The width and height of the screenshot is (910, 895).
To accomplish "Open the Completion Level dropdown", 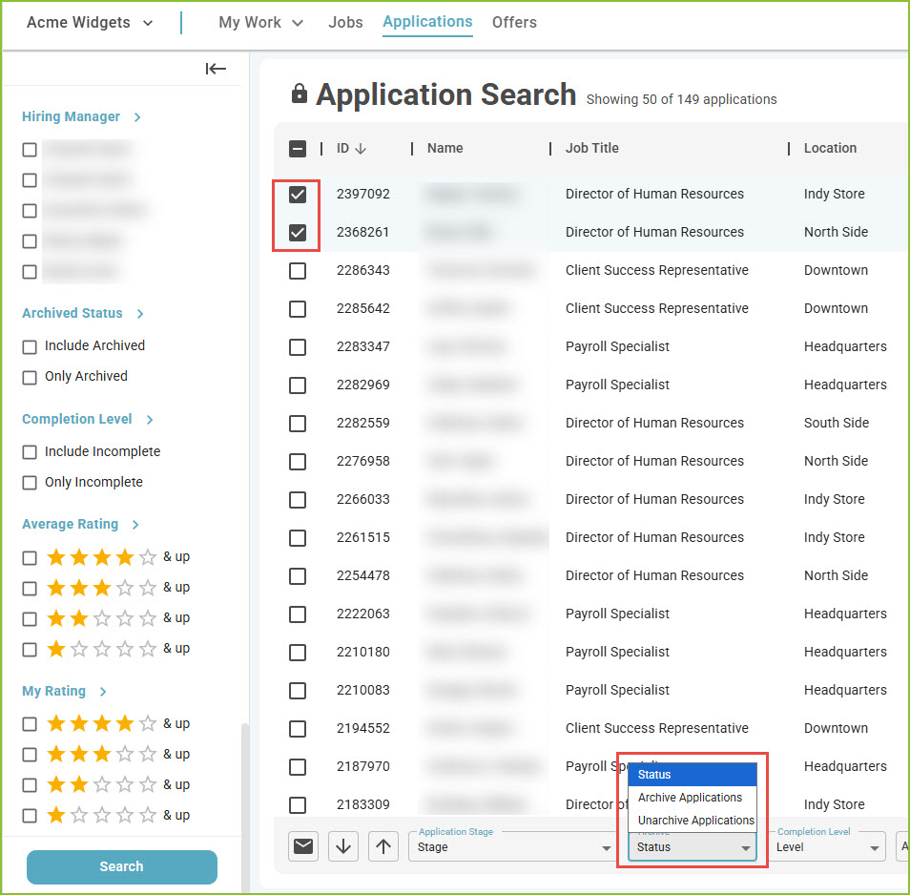I will [826, 847].
